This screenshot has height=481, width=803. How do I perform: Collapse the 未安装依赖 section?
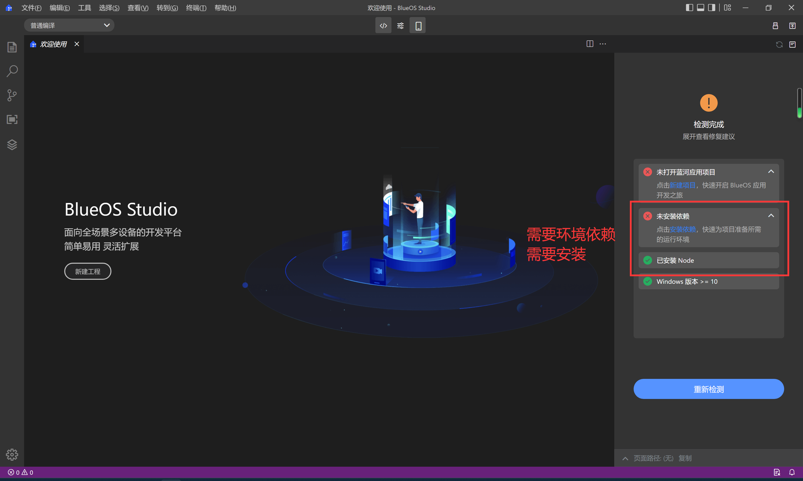pos(771,216)
